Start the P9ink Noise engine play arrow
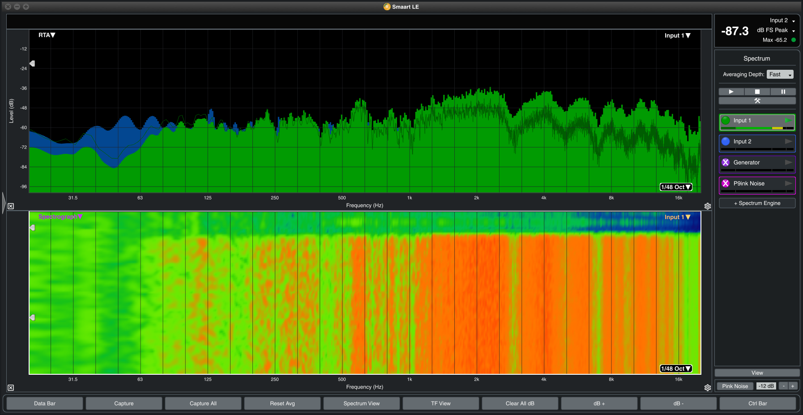This screenshot has width=803, height=415. pyautogui.click(x=788, y=183)
